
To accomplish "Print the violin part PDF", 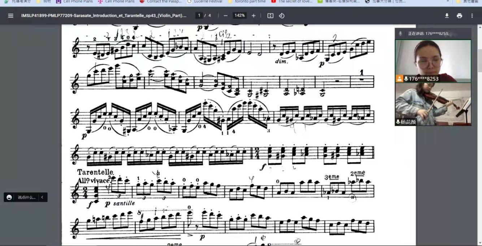I will (459, 16).
